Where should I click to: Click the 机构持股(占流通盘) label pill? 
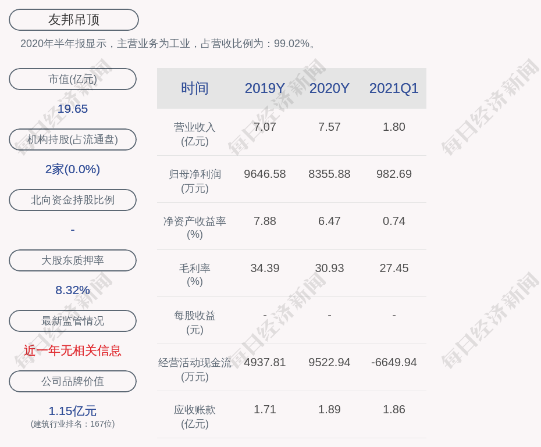[73, 140]
